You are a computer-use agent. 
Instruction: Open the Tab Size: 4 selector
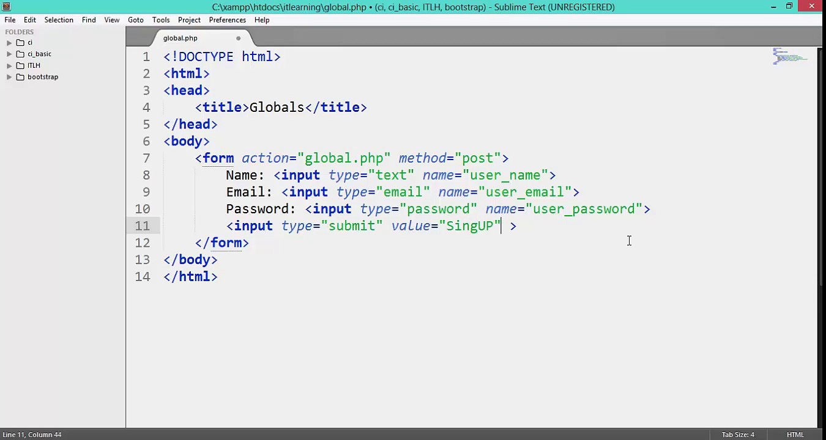[x=737, y=435]
